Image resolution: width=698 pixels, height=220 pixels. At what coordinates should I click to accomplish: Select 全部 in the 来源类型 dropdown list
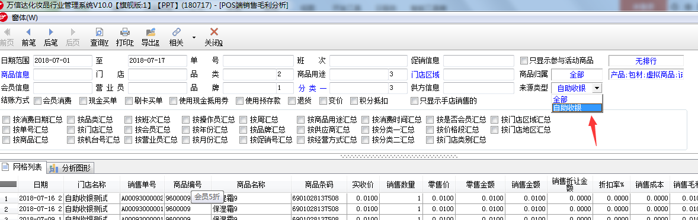pyautogui.click(x=577, y=99)
